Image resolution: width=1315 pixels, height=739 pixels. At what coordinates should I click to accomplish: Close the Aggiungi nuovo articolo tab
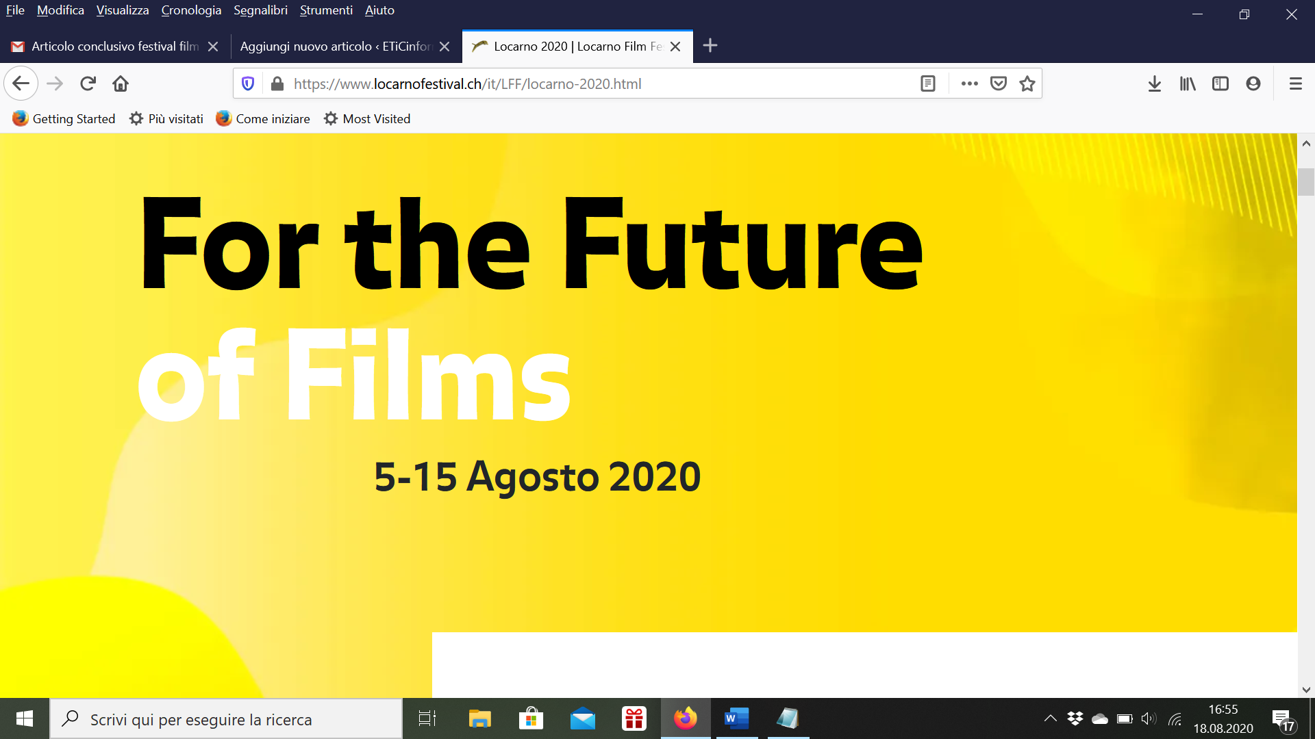(x=444, y=47)
